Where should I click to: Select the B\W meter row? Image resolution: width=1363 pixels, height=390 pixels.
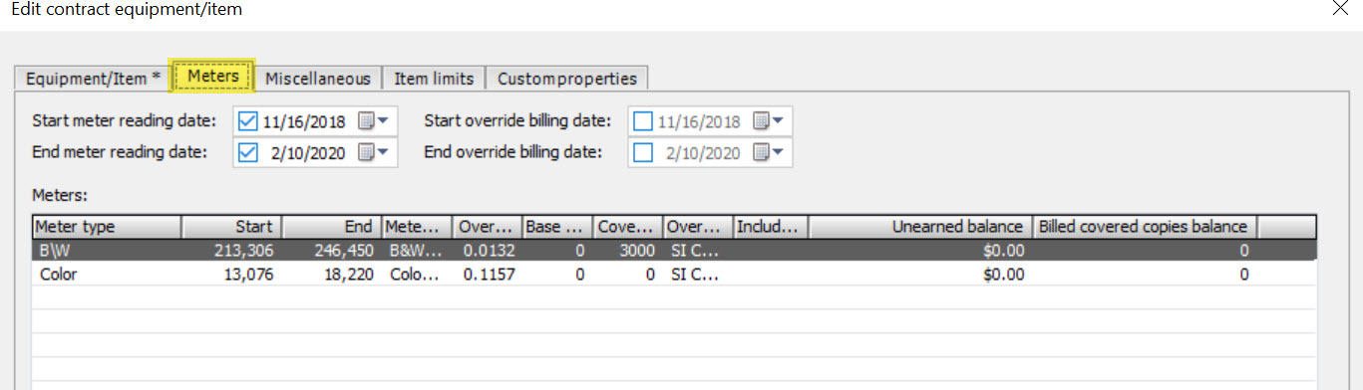(674, 251)
